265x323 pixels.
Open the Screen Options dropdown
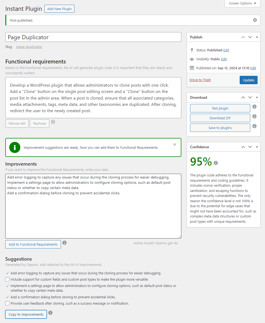pos(242,3)
